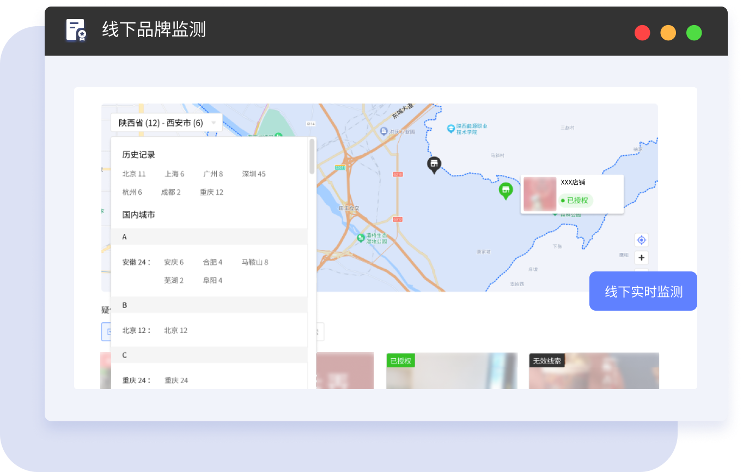Pick 杭州 6 from history records
The width and height of the screenshot is (743, 472).
pyautogui.click(x=132, y=192)
